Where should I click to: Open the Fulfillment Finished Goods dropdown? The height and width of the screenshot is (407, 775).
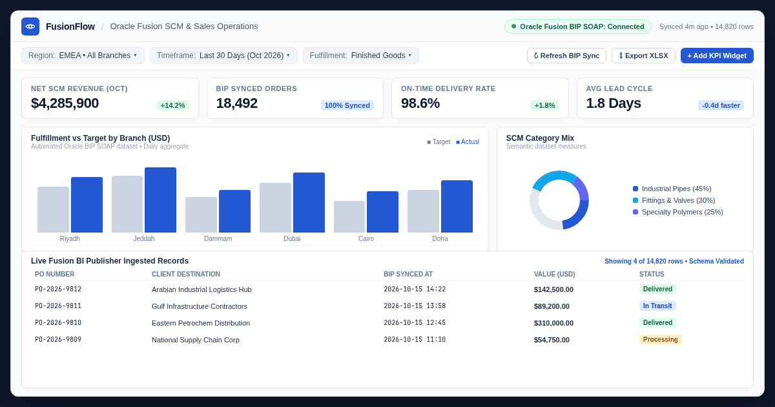(361, 56)
